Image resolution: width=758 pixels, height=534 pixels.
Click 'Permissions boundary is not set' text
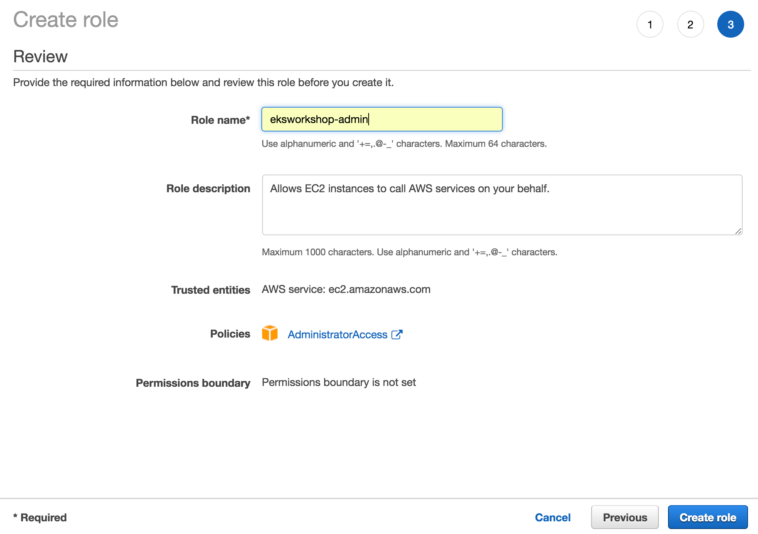coord(339,382)
